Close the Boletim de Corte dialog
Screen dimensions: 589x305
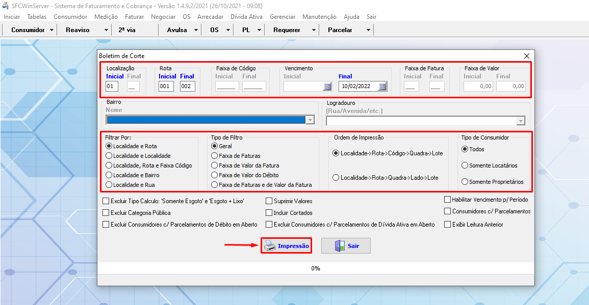(527, 56)
